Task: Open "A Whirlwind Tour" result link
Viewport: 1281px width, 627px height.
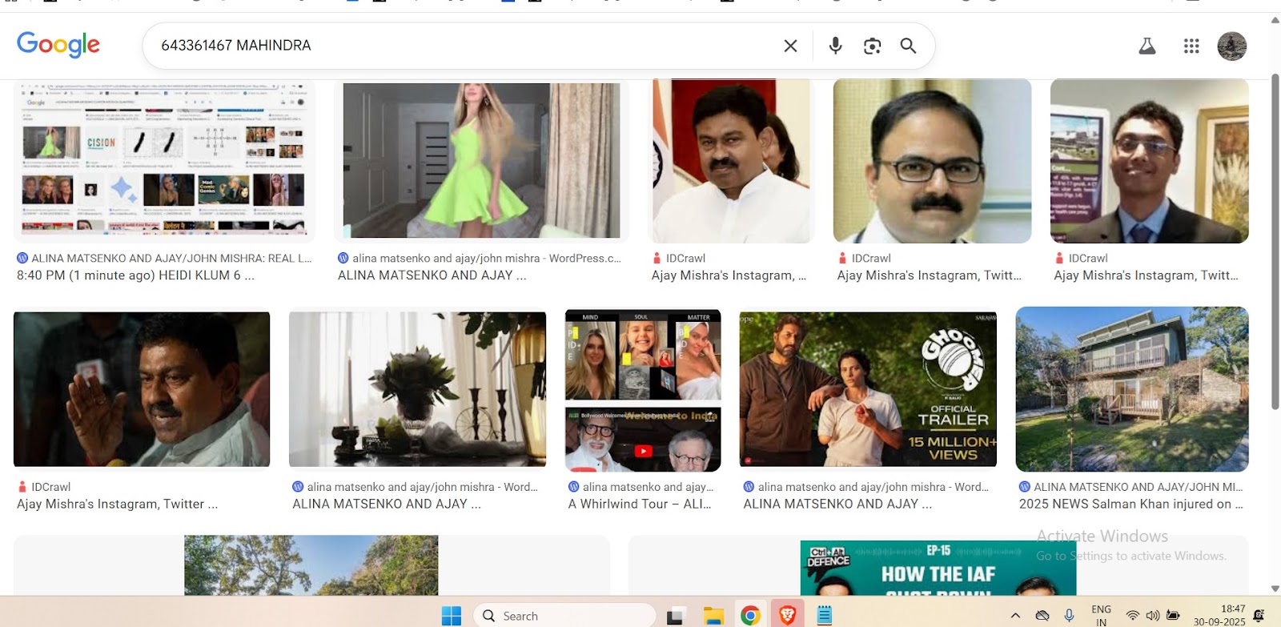Action: tap(639, 504)
